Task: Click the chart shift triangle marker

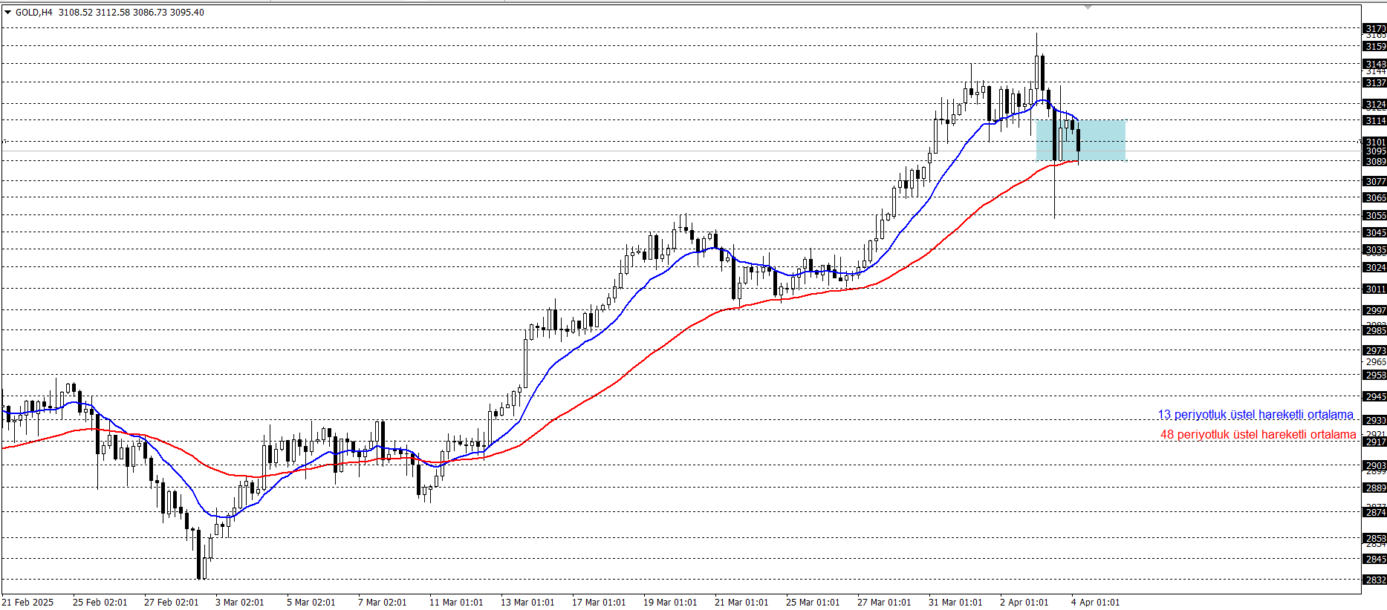Action: [x=1088, y=7]
